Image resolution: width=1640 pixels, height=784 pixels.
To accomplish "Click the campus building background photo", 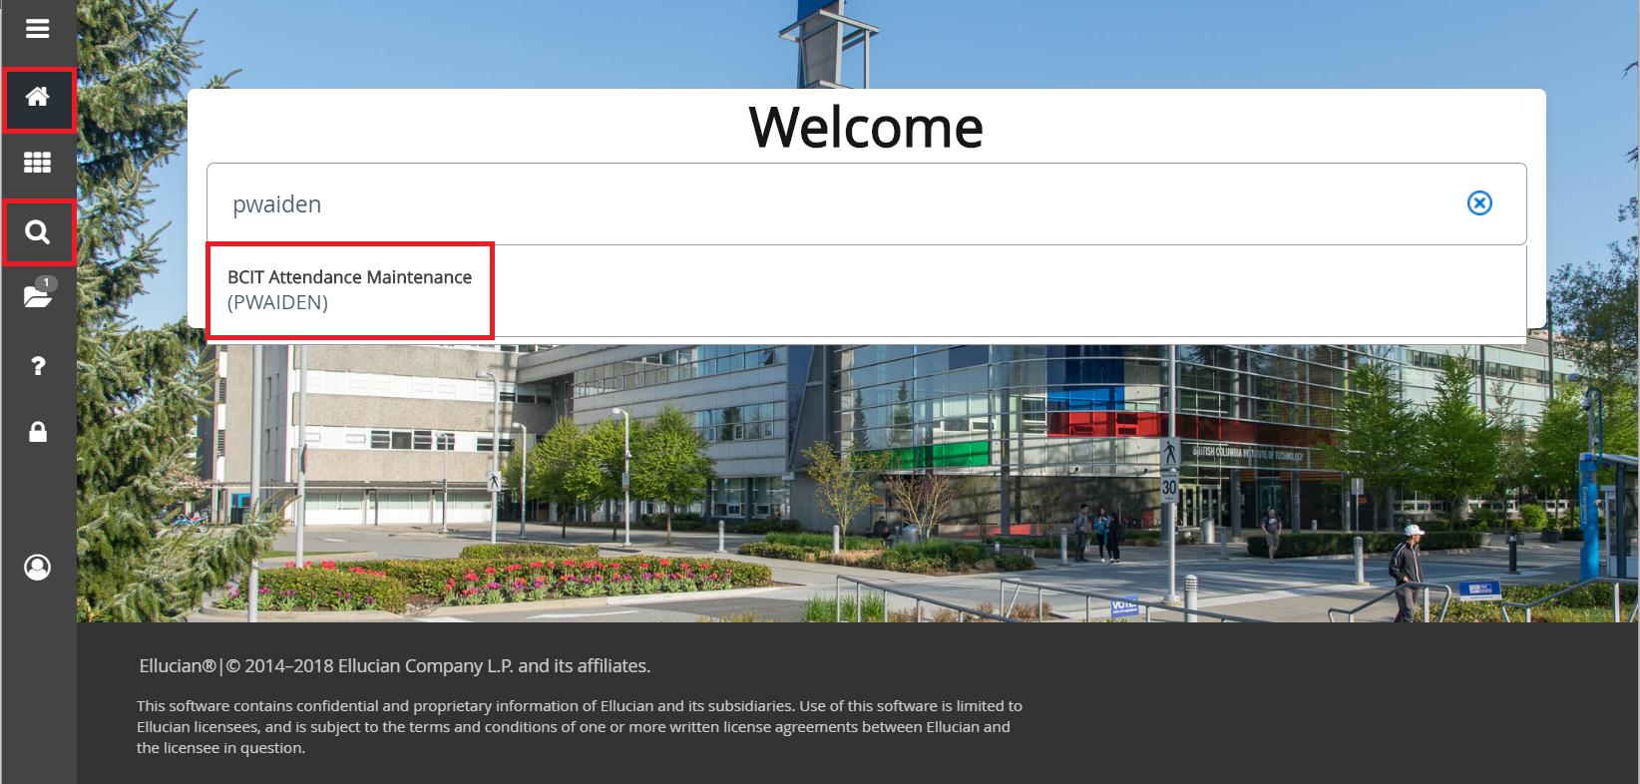I will click(x=898, y=479).
